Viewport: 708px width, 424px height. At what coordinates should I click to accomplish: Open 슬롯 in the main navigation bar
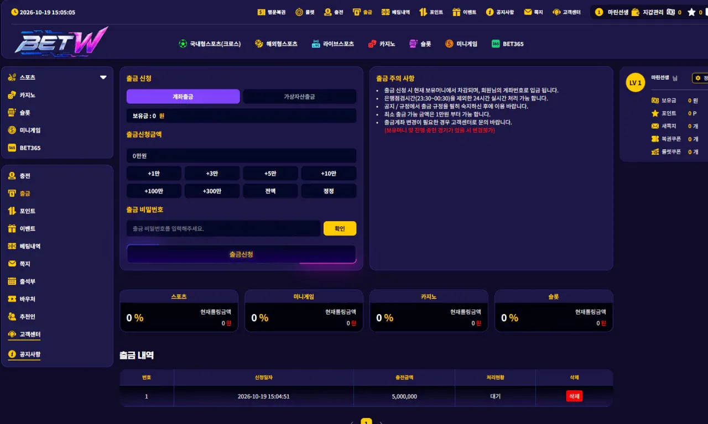point(420,44)
